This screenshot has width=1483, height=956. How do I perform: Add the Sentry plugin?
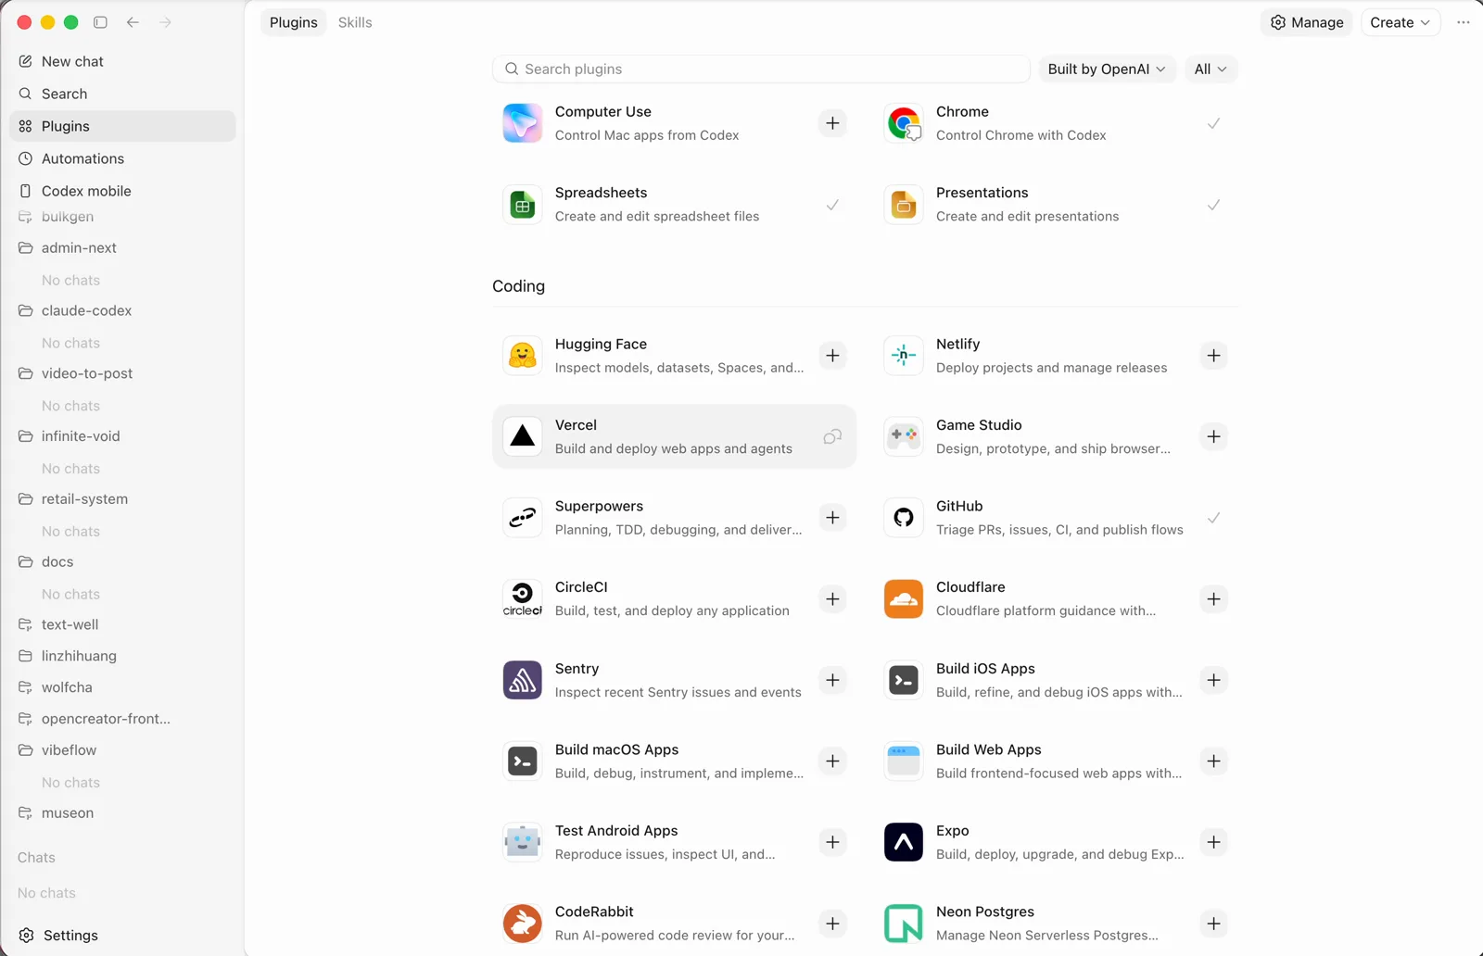(833, 680)
